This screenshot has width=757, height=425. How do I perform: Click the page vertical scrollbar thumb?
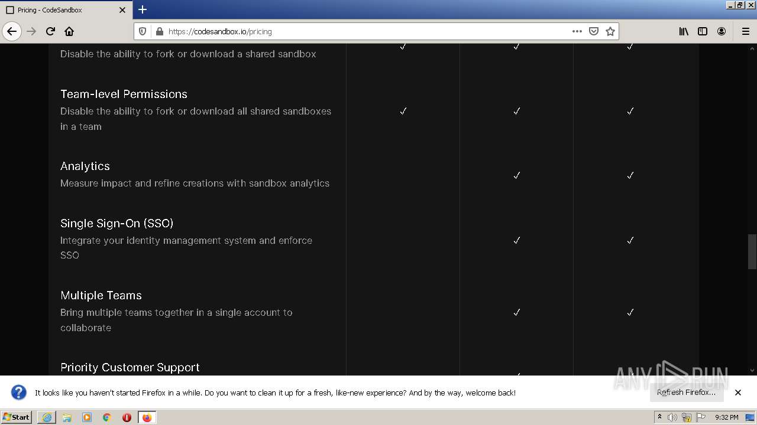pyautogui.click(x=752, y=251)
